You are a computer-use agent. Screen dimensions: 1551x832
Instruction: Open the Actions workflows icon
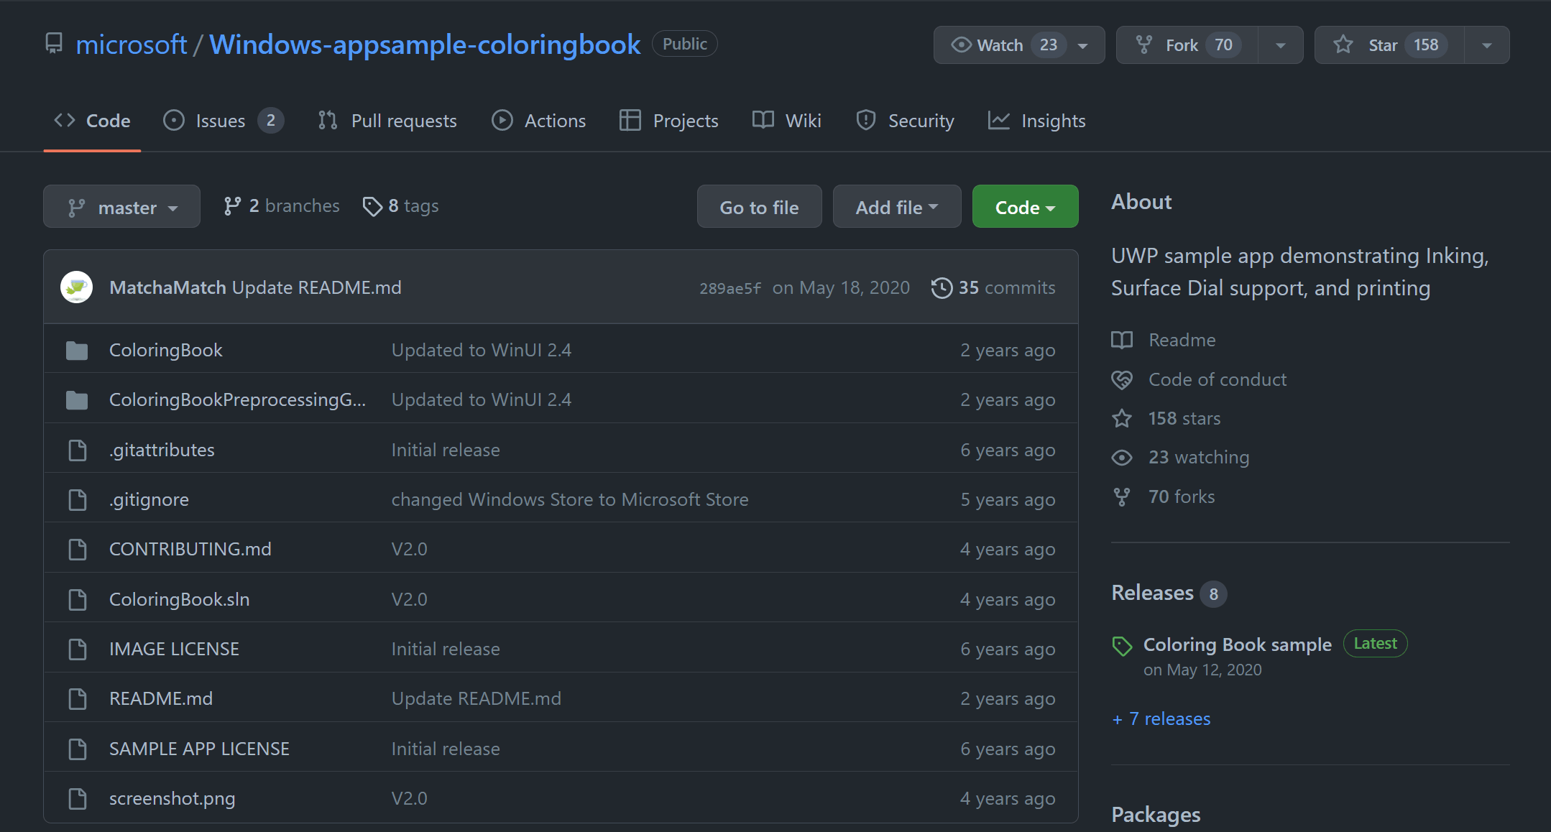[502, 120]
